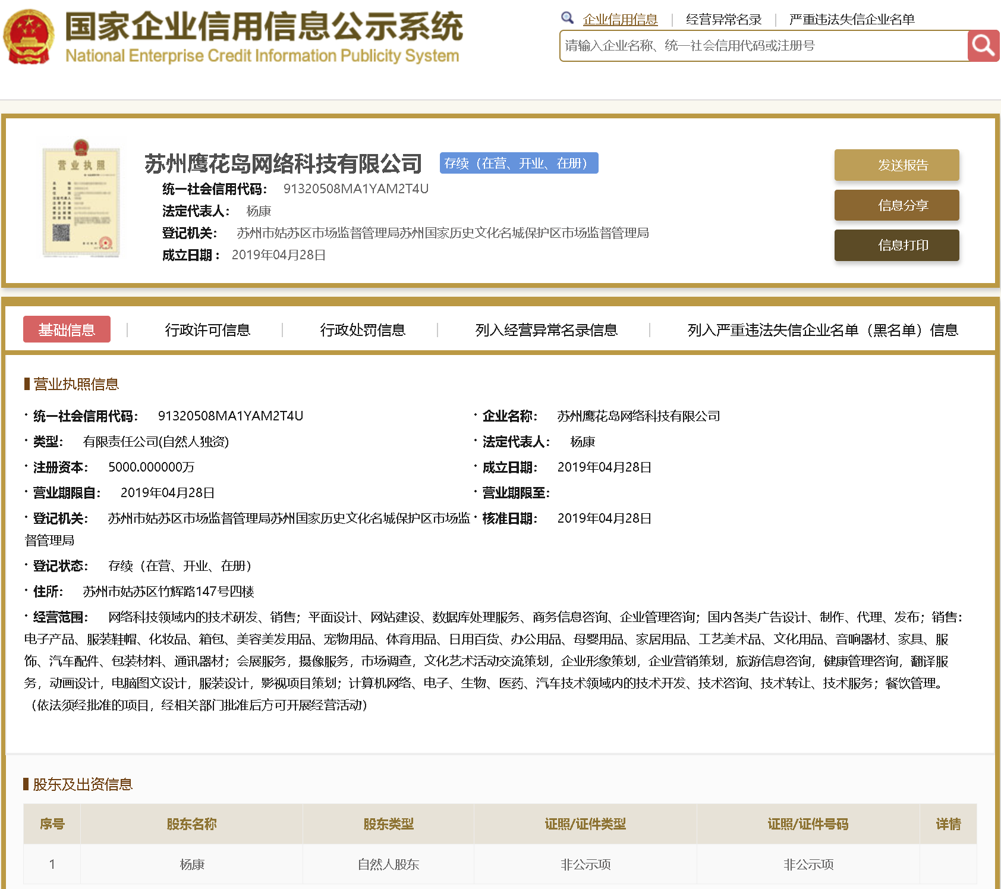Choose the 严重违法失信企业名单 search category
The image size is (1001, 889).
point(851,20)
